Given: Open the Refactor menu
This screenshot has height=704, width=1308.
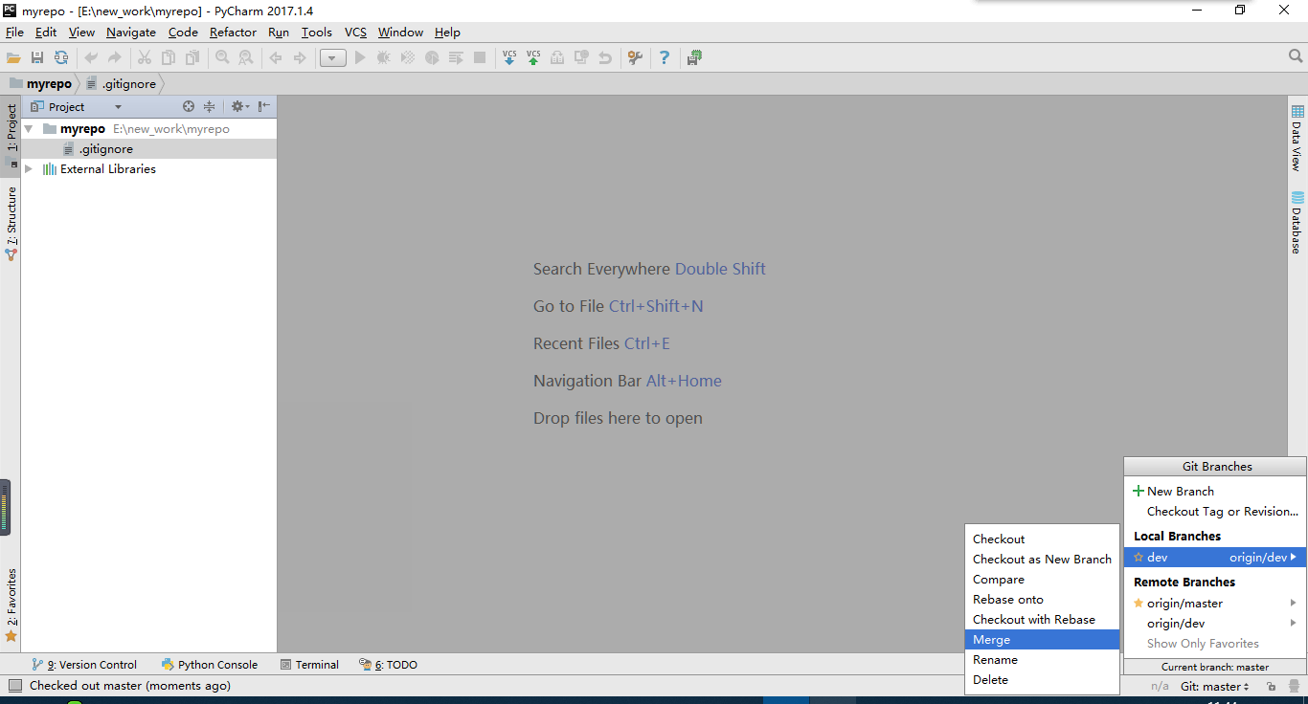Looking at the screenshot, I should 233,33.
